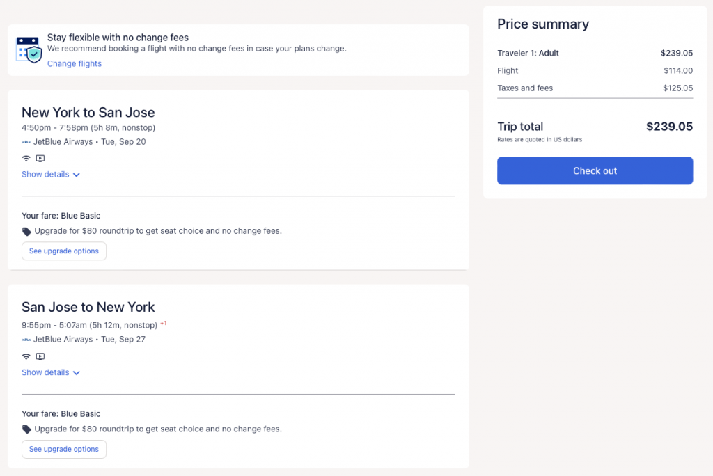The image size is (713, 476).
Task: Click the shield calendar icon for flexible booking
Action: (x=29, y=49)
